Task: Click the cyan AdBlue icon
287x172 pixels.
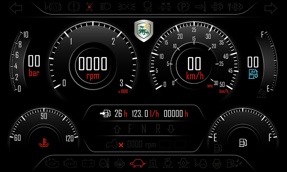Action: point(253,74)
